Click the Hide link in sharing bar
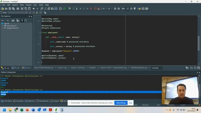 131,103
